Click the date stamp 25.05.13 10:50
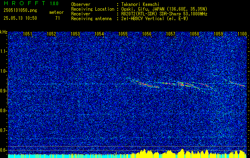Image resolution: width=250 pixels, height=158 pixels. click(x=20, y=18)
